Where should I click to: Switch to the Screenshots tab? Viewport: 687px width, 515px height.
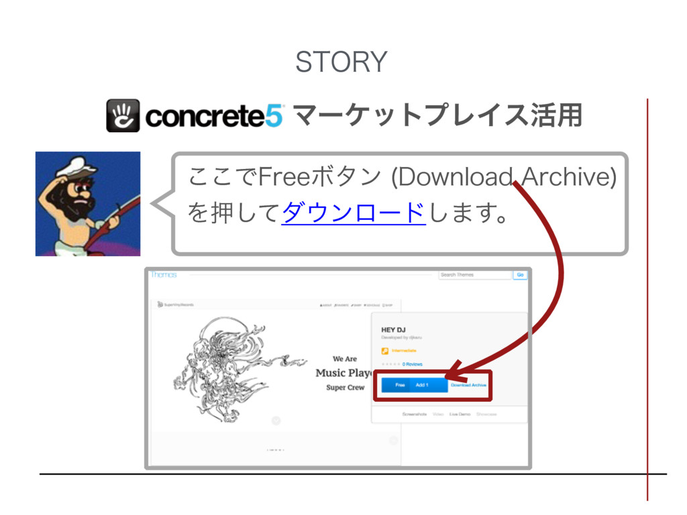coord(415,414)
